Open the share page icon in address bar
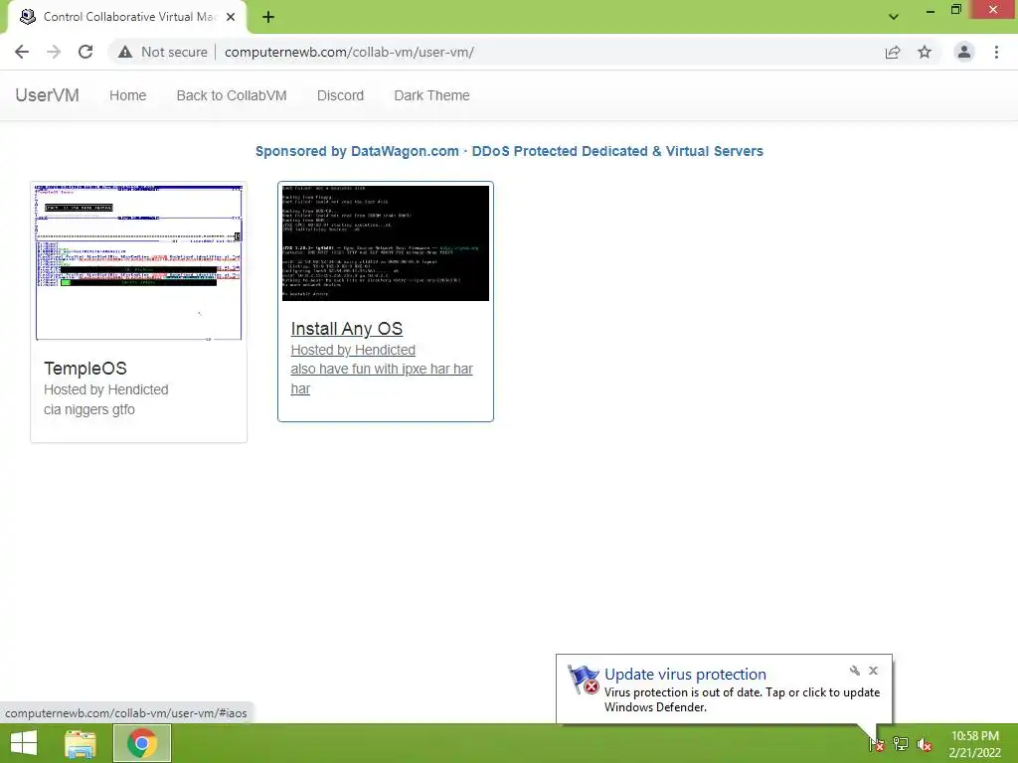This screenshot has height=763, width=1018. [893, 52]
